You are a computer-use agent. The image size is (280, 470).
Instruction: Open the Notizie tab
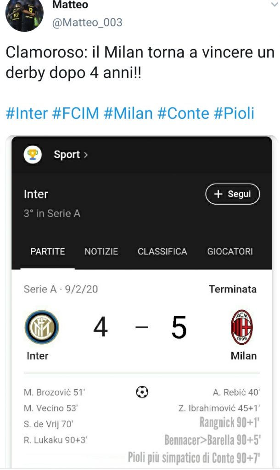101,252
